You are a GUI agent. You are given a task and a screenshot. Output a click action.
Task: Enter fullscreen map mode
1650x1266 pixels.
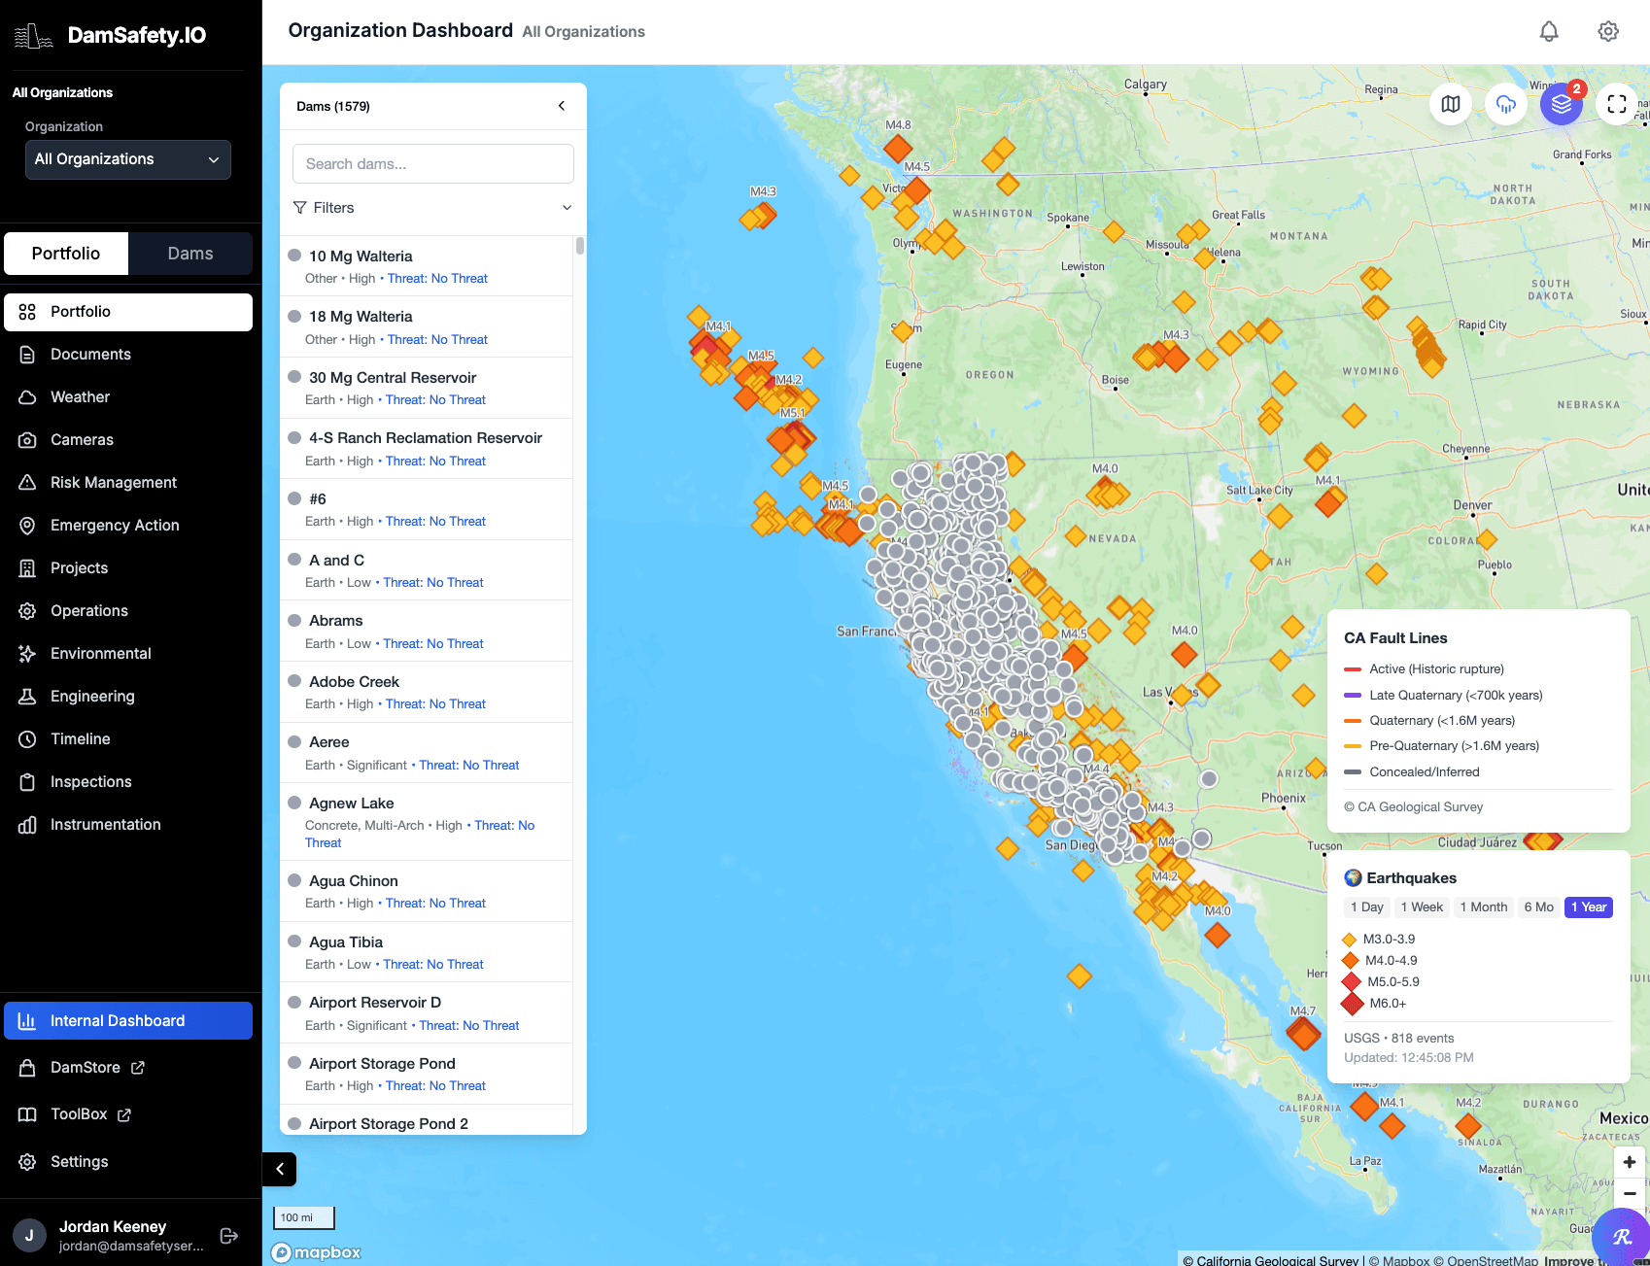(1617, 104)
